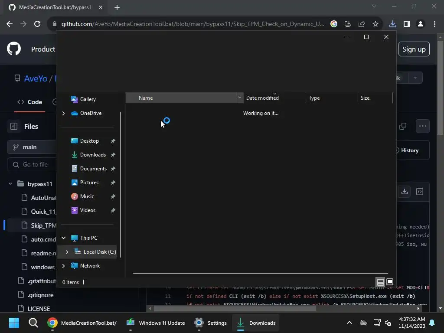Open History of the file on GitHub

click(x=410, y=150)
